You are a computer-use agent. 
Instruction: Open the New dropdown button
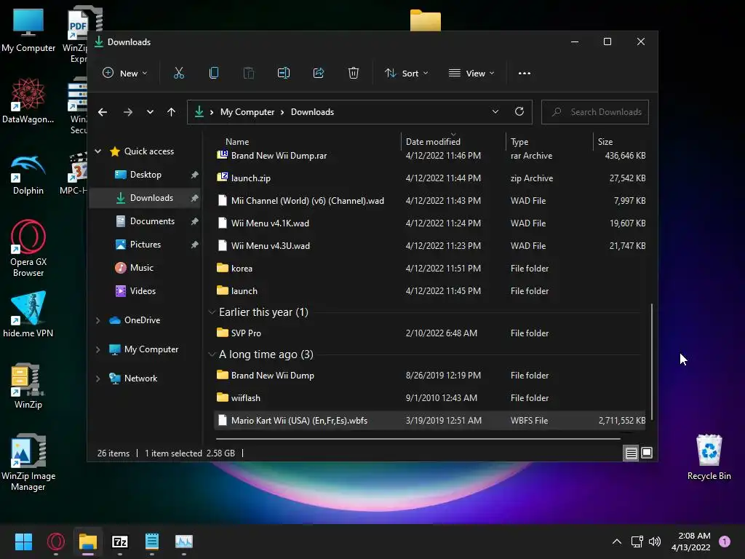coord(125,74)
